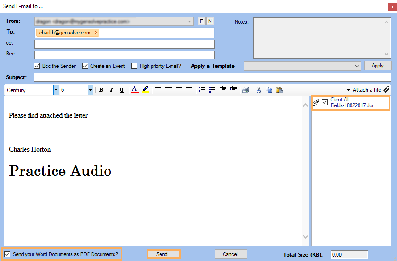Toggle Send your Word Documents as PDF
The height and width of the screenshot is (261, 397).
coord(8,254)
